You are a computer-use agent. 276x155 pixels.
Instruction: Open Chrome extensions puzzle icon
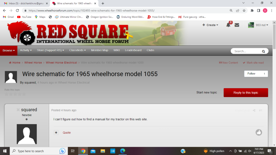point(252,11)
